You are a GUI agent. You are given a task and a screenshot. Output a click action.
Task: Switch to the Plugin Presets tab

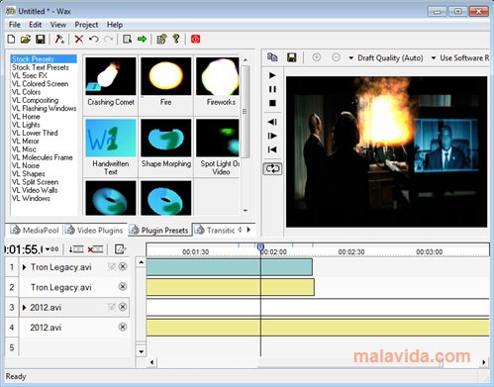click(159, 230)
